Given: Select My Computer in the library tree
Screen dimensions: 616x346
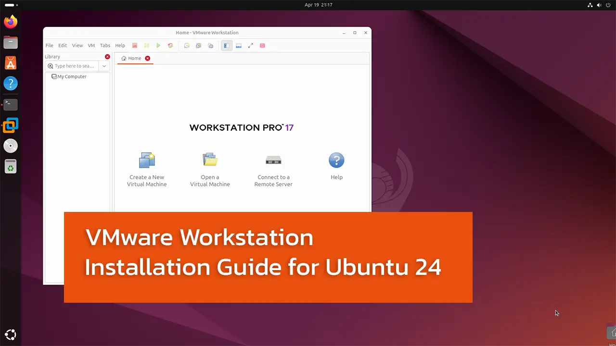Looking at the screenshot, I should [x=71, y=76].
